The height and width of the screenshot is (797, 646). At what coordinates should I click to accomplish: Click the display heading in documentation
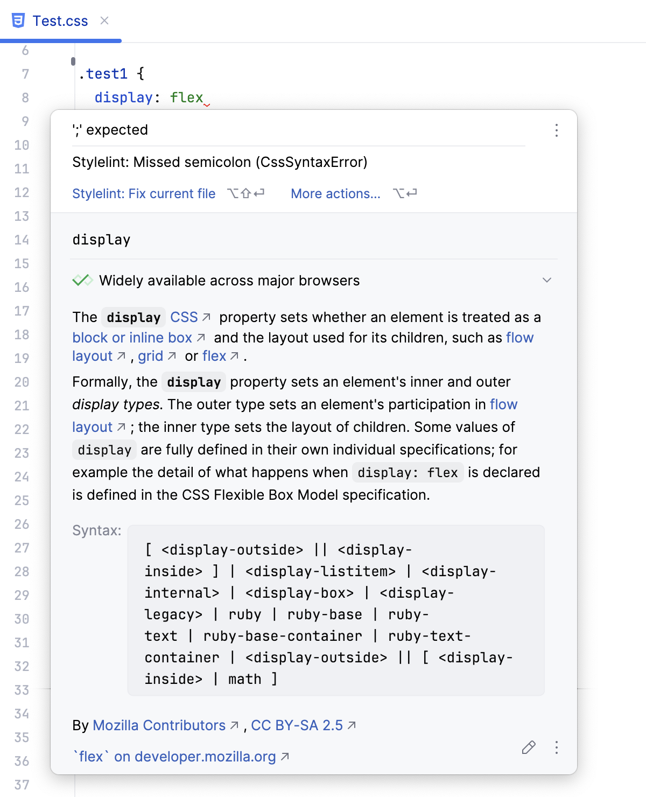(x=101, y=240)
